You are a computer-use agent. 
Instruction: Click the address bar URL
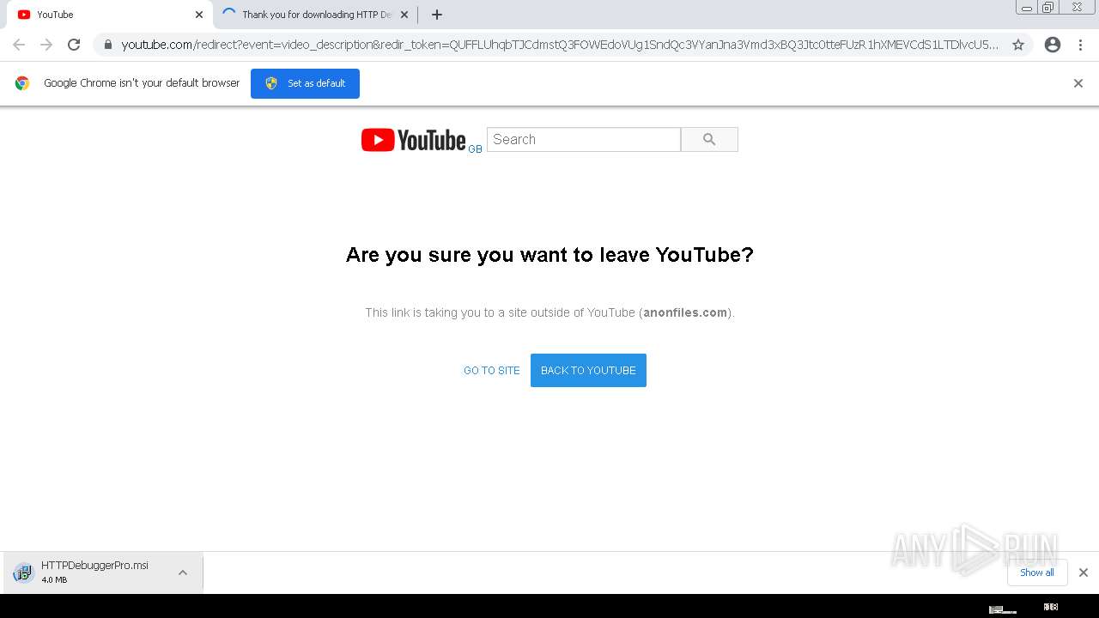tap(560, 45)
